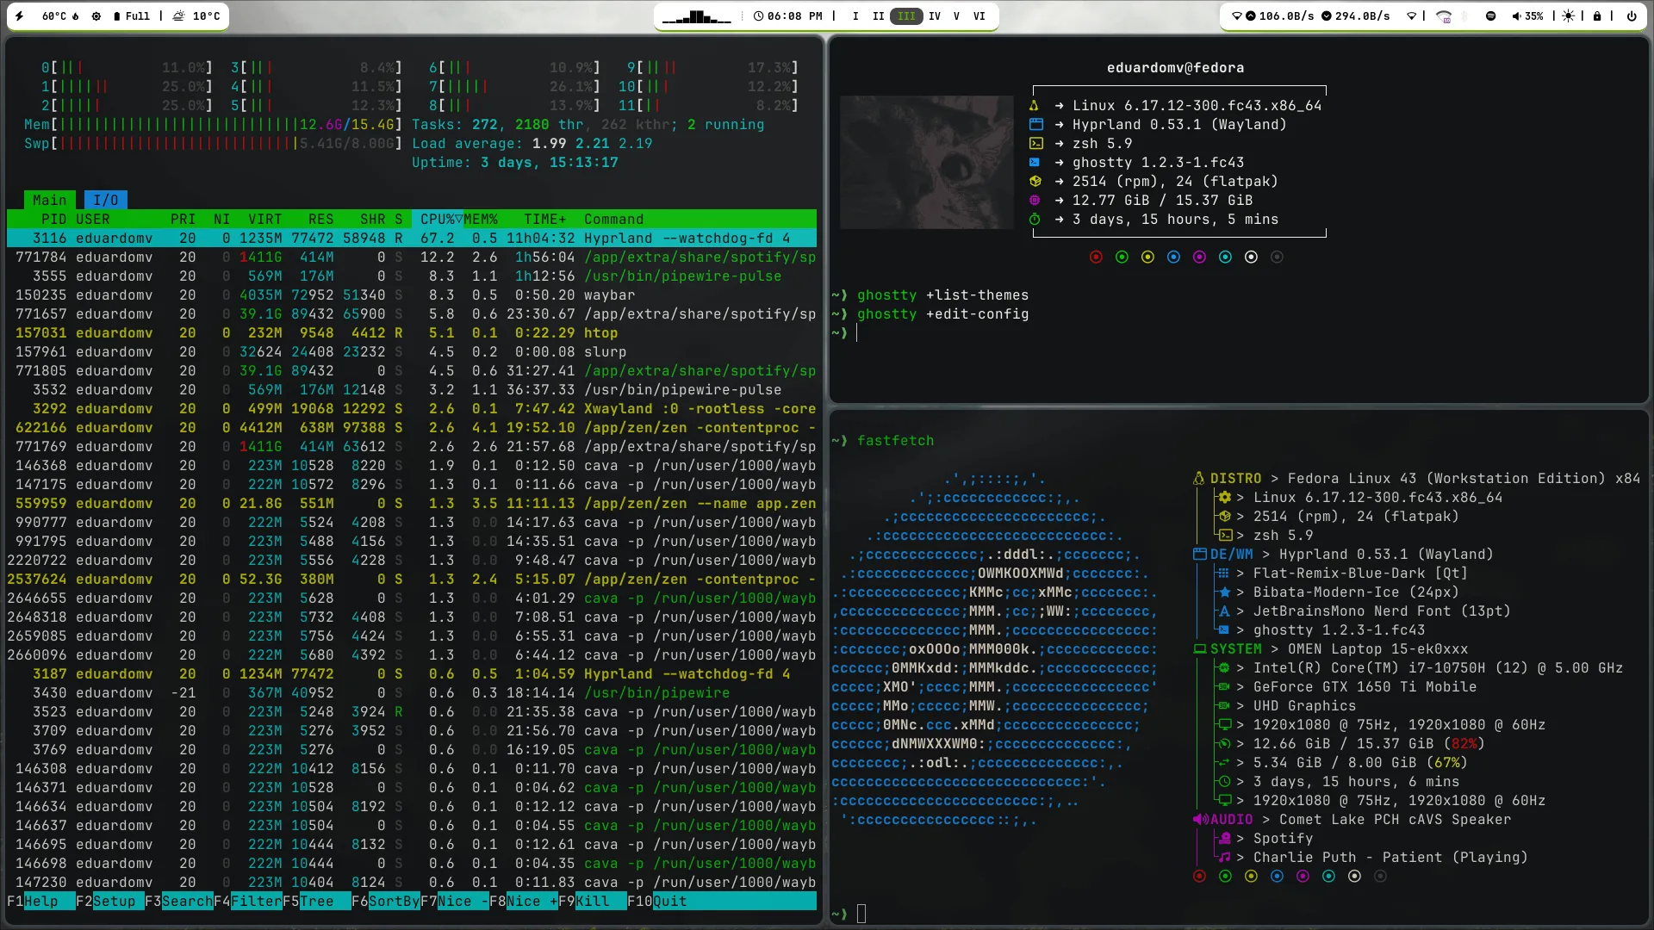
Task: Click F10 Quit in htop footer
Action: coord(668,901)
